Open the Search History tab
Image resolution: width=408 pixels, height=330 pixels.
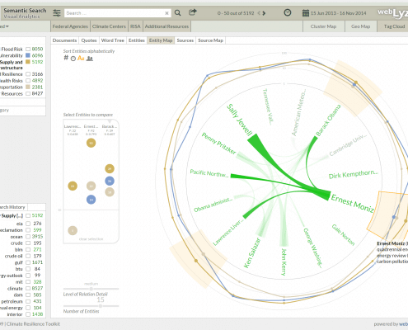tap(13, 207)
